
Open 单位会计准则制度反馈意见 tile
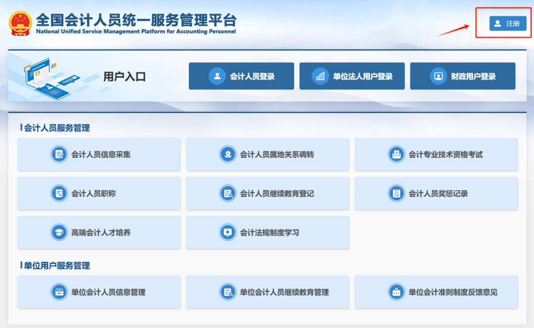point(436,292)
